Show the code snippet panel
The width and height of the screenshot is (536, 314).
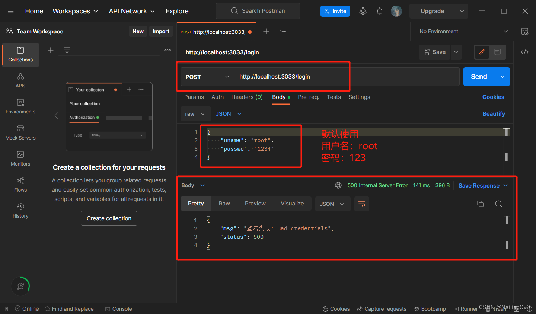point(525,52)
